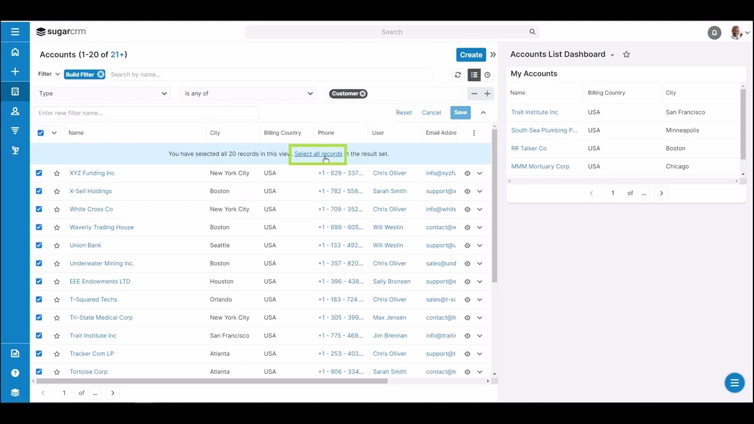Preview the Tracker Com LP record eye
Image resolution: width=754 pixels, height=424 pixels.
(x=467, y=354)
